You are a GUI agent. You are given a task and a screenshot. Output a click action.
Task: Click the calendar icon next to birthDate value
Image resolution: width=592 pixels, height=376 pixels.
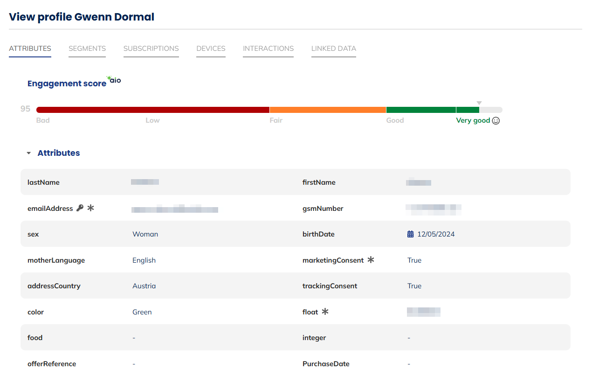coord(410,234)
